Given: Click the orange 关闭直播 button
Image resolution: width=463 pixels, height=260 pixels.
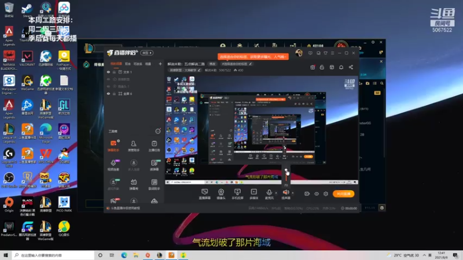Looking at the screenshot, I should [343, 194].
